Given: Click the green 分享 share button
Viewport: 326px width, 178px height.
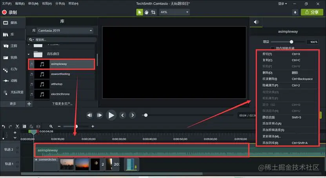Looking at the screenshot, I should 312,12.
